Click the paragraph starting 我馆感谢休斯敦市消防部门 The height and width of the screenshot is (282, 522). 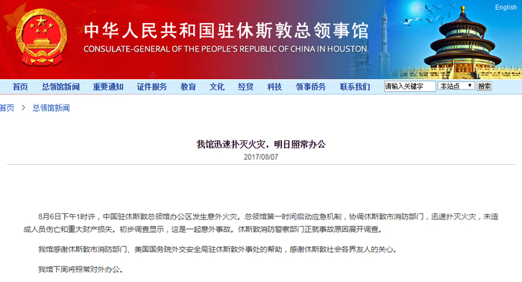tap(218, 249)
